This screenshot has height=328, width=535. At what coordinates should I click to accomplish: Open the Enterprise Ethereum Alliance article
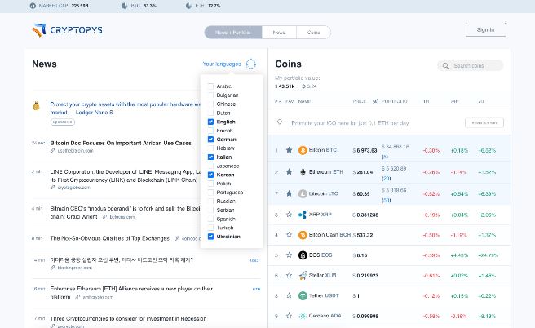click(x=131, y=292)
